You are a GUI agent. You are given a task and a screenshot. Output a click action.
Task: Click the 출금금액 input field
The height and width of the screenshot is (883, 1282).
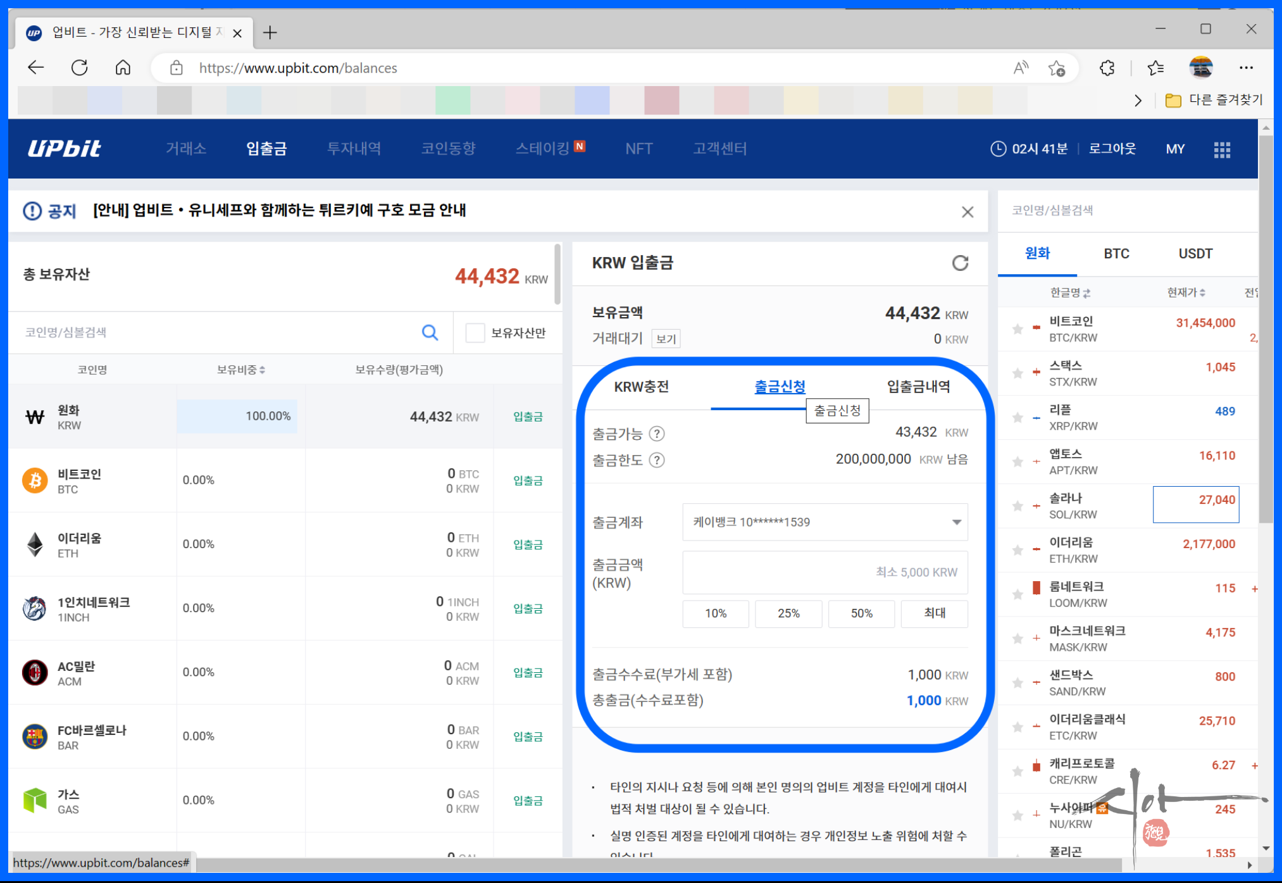[x=825, y=572]
